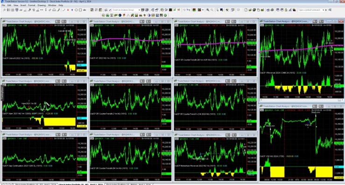
Task: Select the middle NQ portfolio workspace tab
Action: pos(81,184)
